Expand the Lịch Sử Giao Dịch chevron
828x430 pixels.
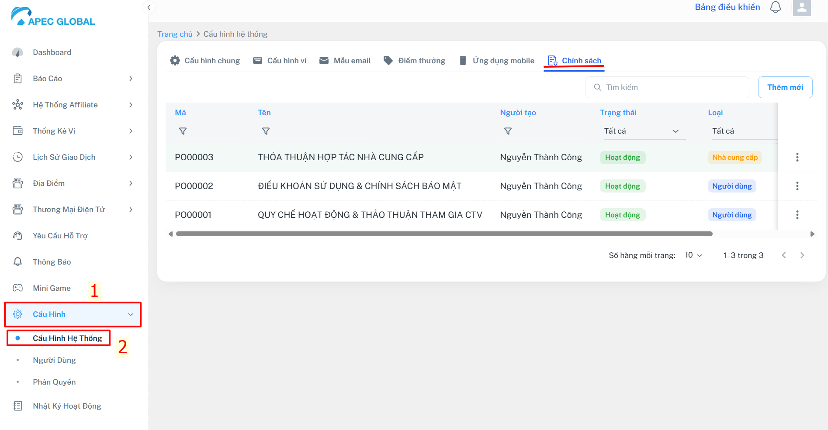point(131,157)
